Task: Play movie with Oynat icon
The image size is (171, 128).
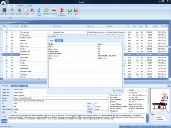Action: (70, 12)
